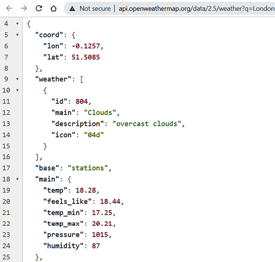
Task: Click the browser Forward arrow
Action: [x=24, y=8]
